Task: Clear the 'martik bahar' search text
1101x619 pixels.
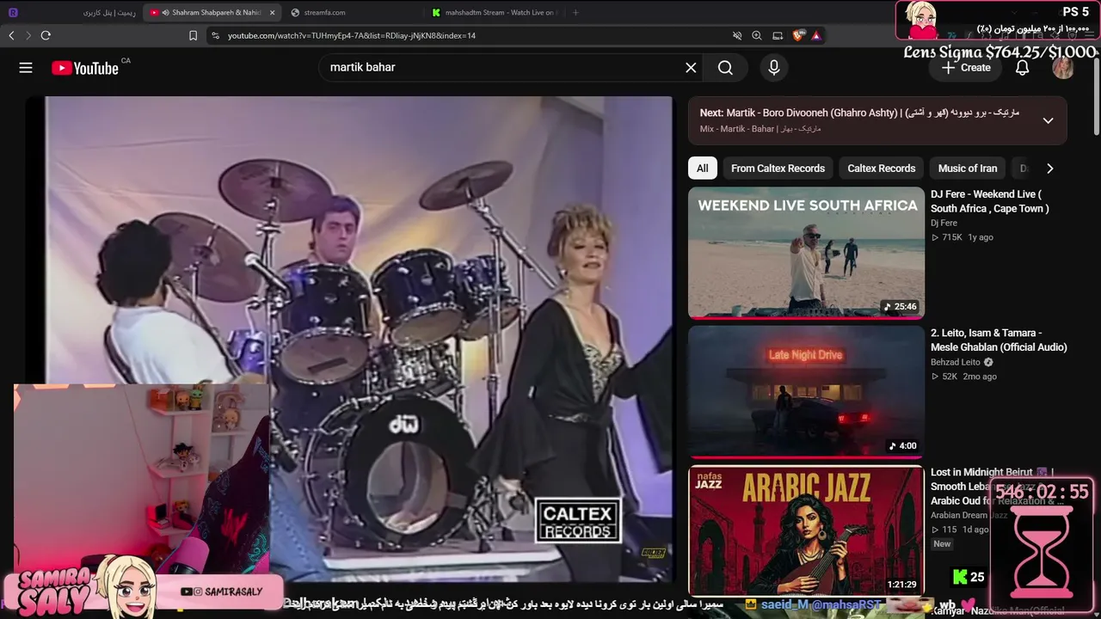Action: point(691,68)
